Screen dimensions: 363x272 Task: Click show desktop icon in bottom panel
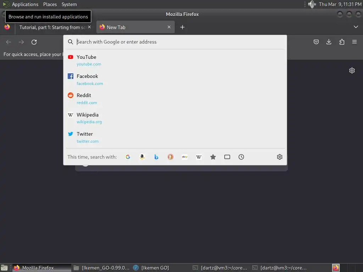coord(4,268)
